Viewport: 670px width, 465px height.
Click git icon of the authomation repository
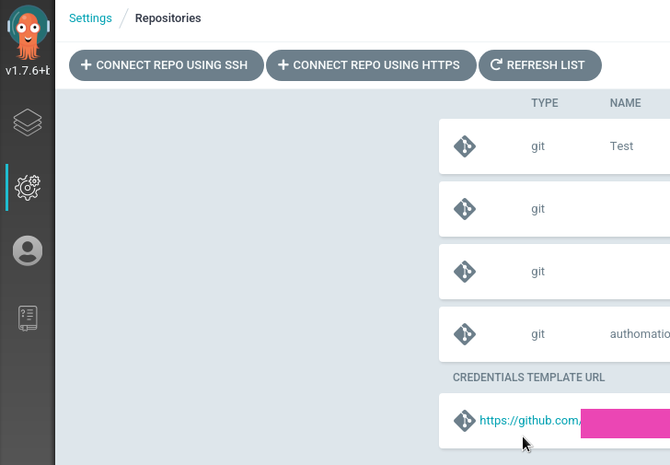tap(465, 334)
